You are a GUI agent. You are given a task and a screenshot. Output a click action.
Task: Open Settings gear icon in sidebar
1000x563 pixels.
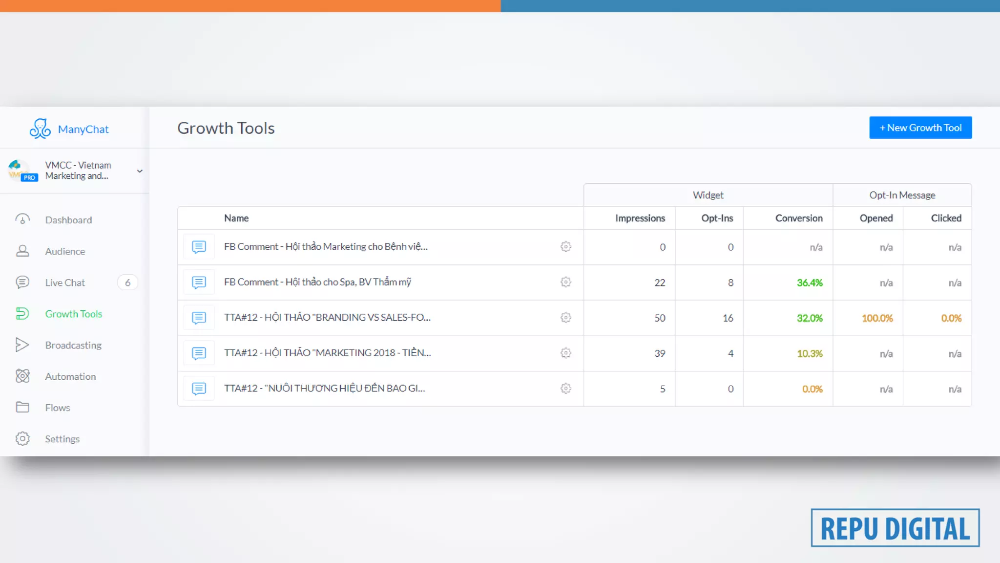pyautogui.click(x=22, y=438)
